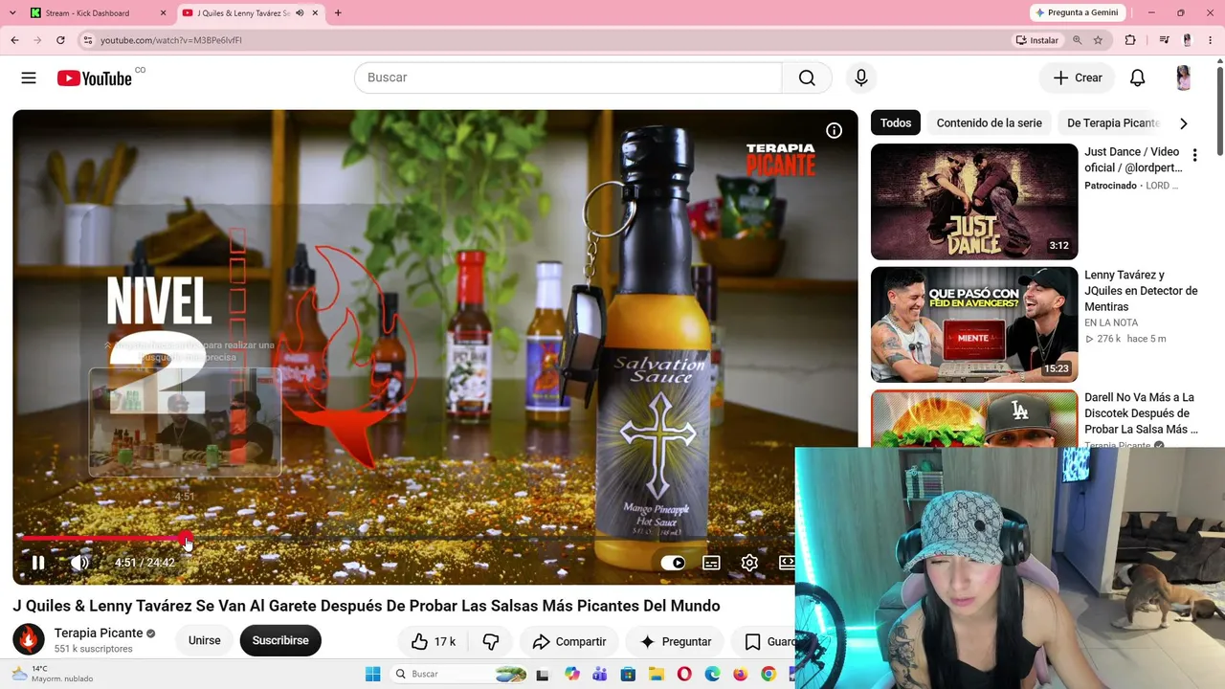Bookmark this page with the star
This screenshot has height=689, width=1225.
tap(1098, 40)
